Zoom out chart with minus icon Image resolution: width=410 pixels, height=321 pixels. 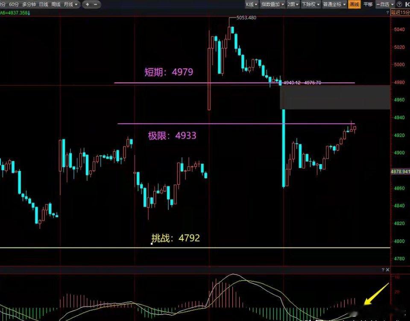(95, 4)
